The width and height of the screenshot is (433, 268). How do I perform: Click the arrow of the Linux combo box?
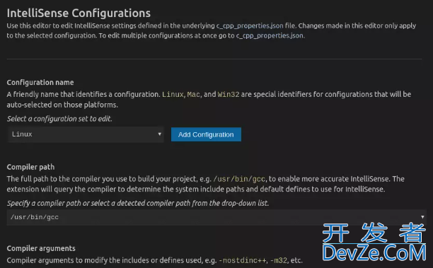coord(159,134)
